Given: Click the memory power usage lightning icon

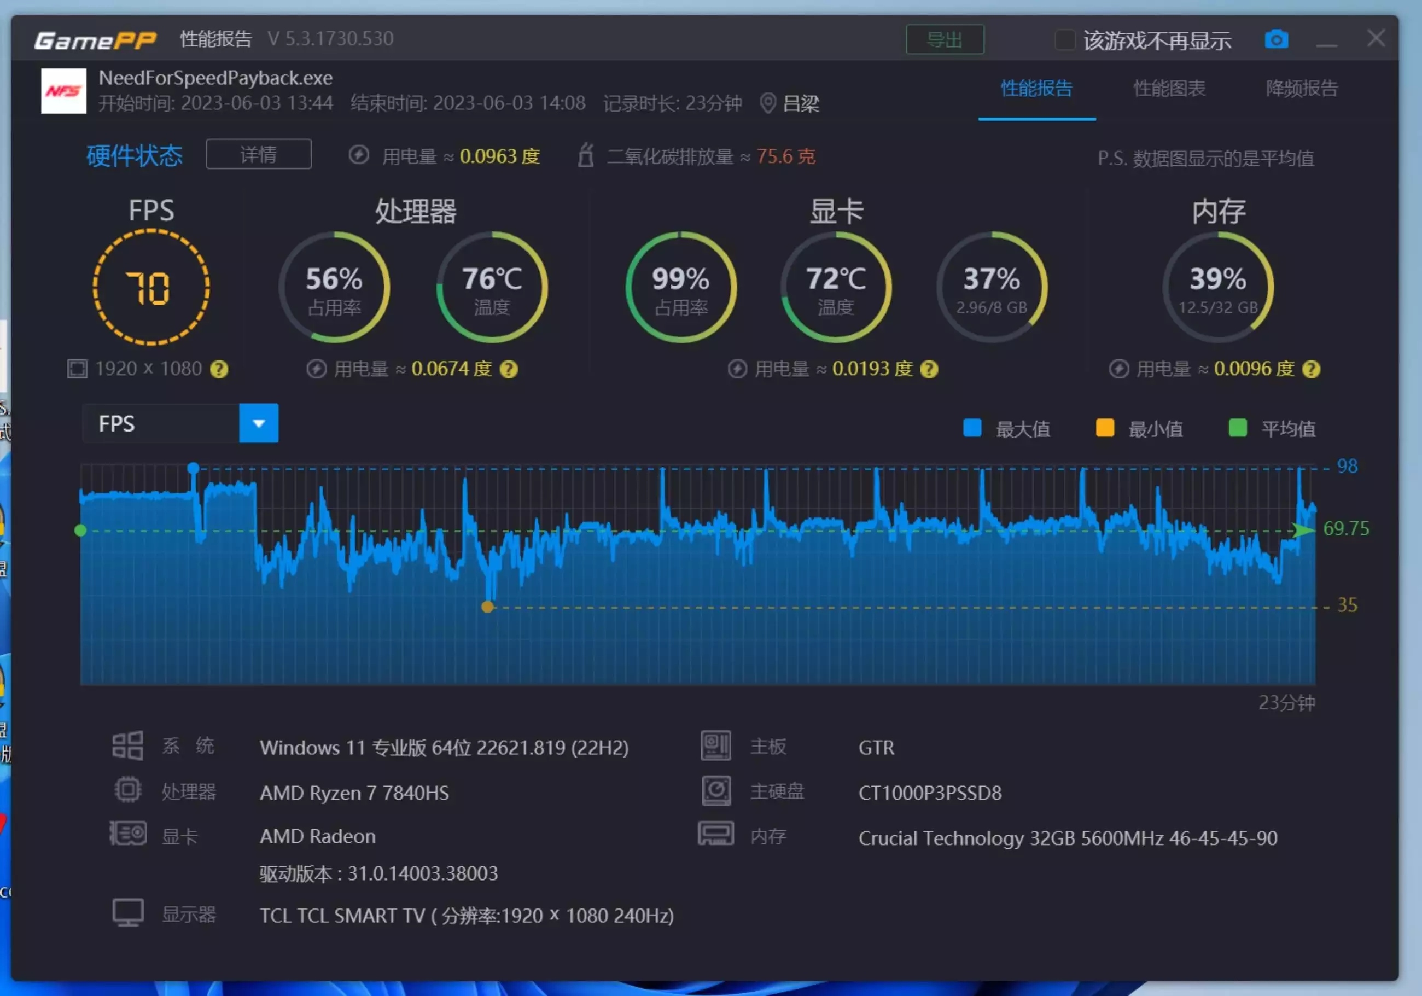Looking at the screenshot, I should click(1118, 369).
